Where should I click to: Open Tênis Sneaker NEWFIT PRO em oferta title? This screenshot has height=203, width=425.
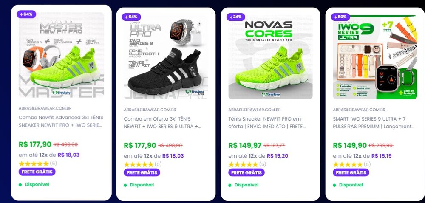pyautogui.click(x=267, y=123)
